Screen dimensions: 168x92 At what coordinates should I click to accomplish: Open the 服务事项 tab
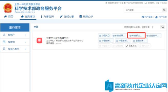[x=28, y=17]
